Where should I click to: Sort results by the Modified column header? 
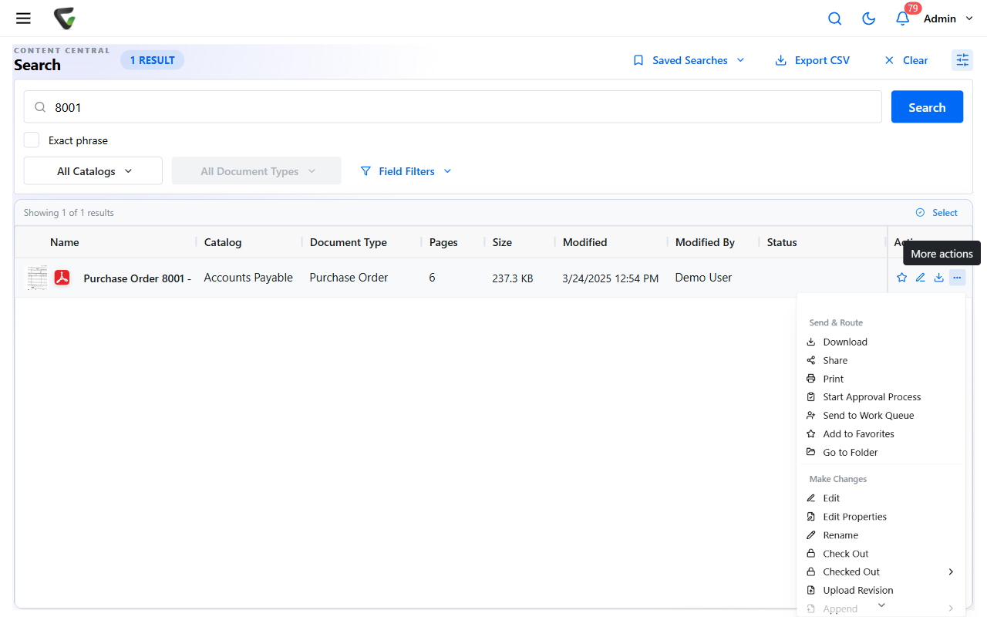coord(584,242)
